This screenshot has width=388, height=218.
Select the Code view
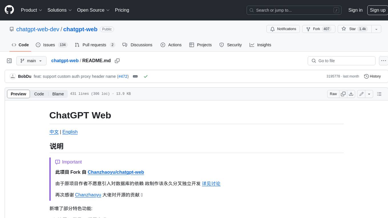coord(39,94)
